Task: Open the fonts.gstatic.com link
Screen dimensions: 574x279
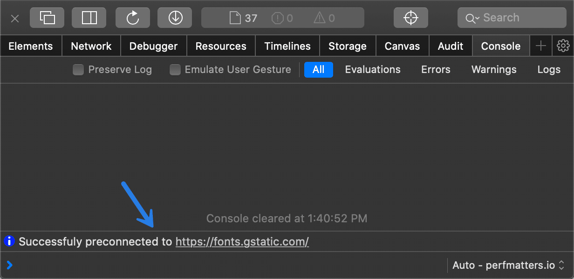Action: (x=242, y=242)
